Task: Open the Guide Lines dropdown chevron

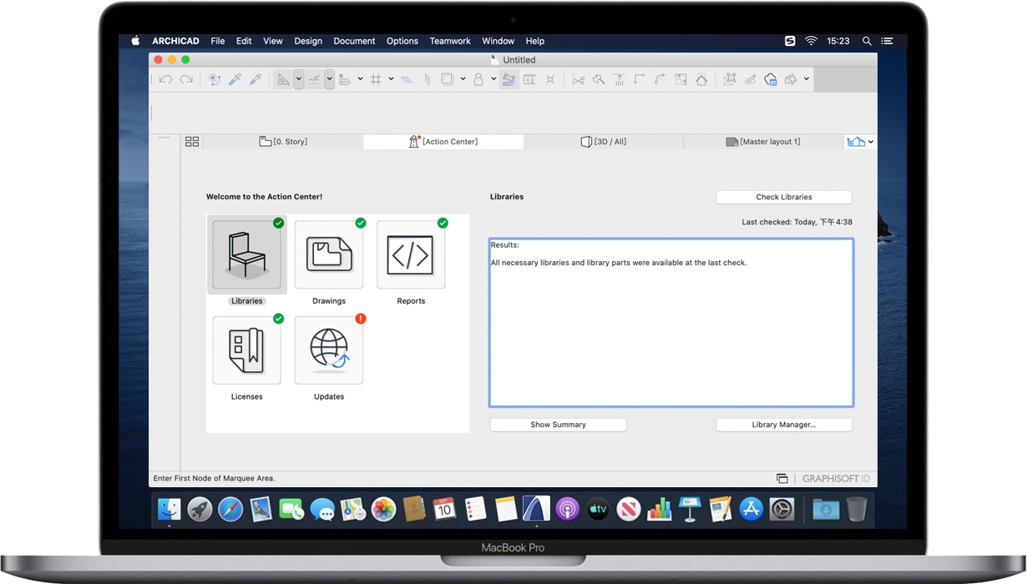Action: click(x=298, y=78)
